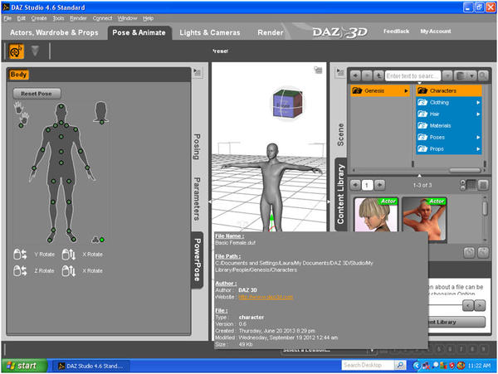Select the Characters folder
This screenshot has width=498, height=374.
449,90
